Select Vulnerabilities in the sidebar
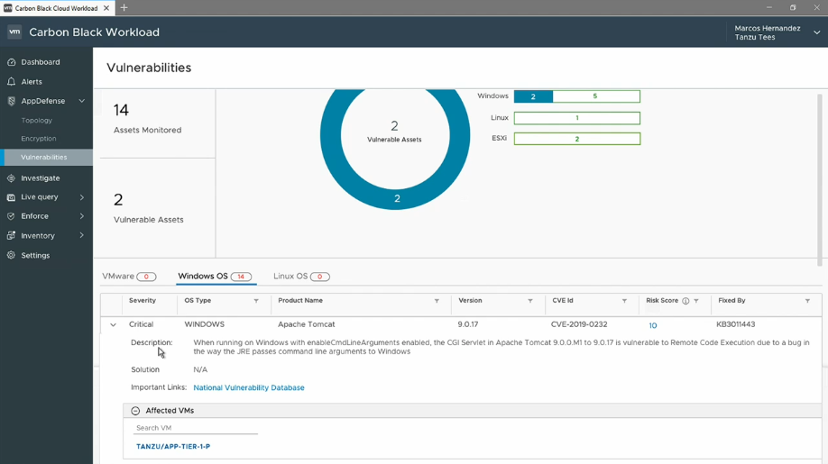The width and height of the screenshot is (828, 464). click(x=44, y=157)
